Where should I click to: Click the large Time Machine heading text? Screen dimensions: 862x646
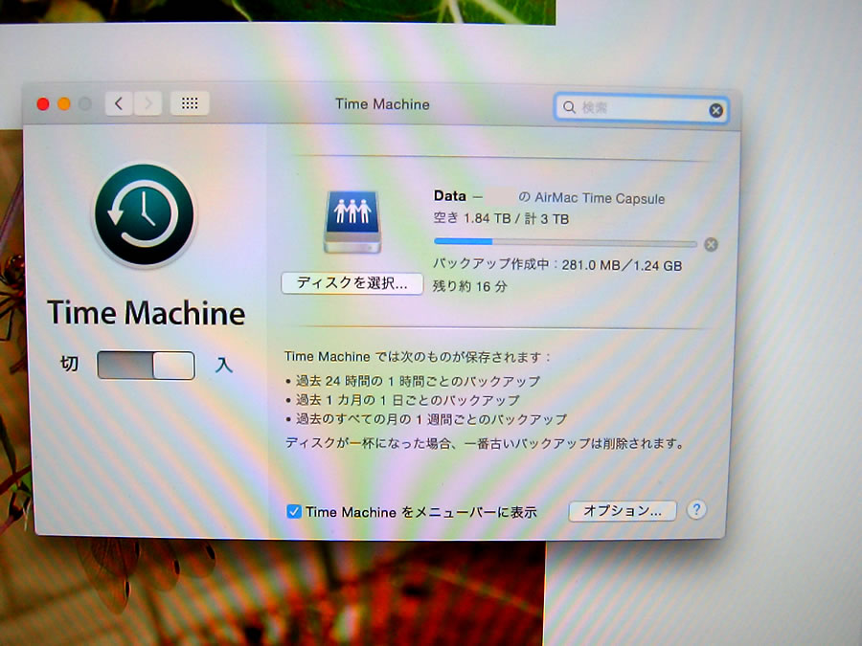[x=147, y=313]
